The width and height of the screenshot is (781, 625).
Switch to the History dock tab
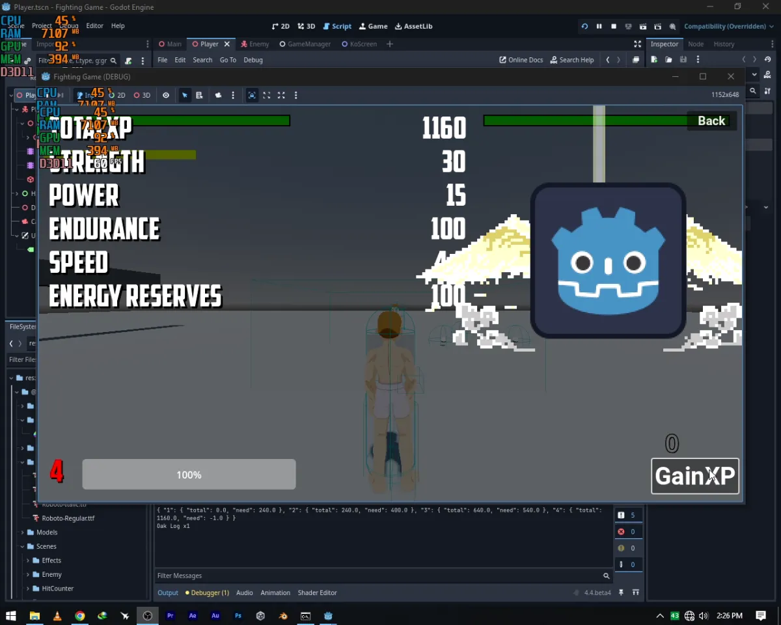tap(724, 44)
